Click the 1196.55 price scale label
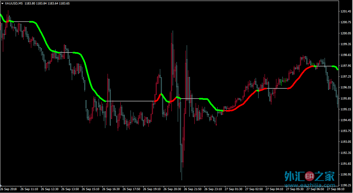 [x=346, y=87]
